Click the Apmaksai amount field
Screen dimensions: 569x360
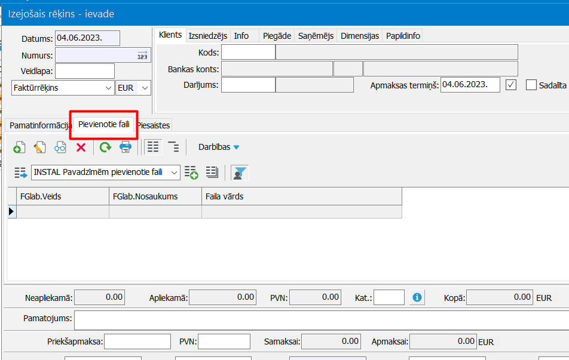443,341
